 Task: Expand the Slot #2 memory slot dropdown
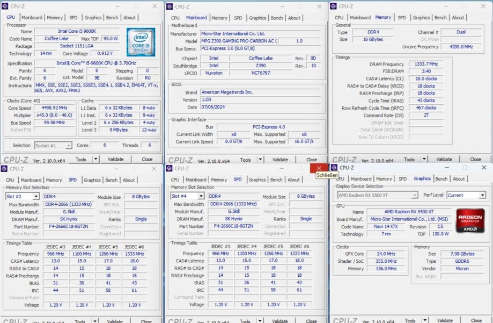(36, 196)
